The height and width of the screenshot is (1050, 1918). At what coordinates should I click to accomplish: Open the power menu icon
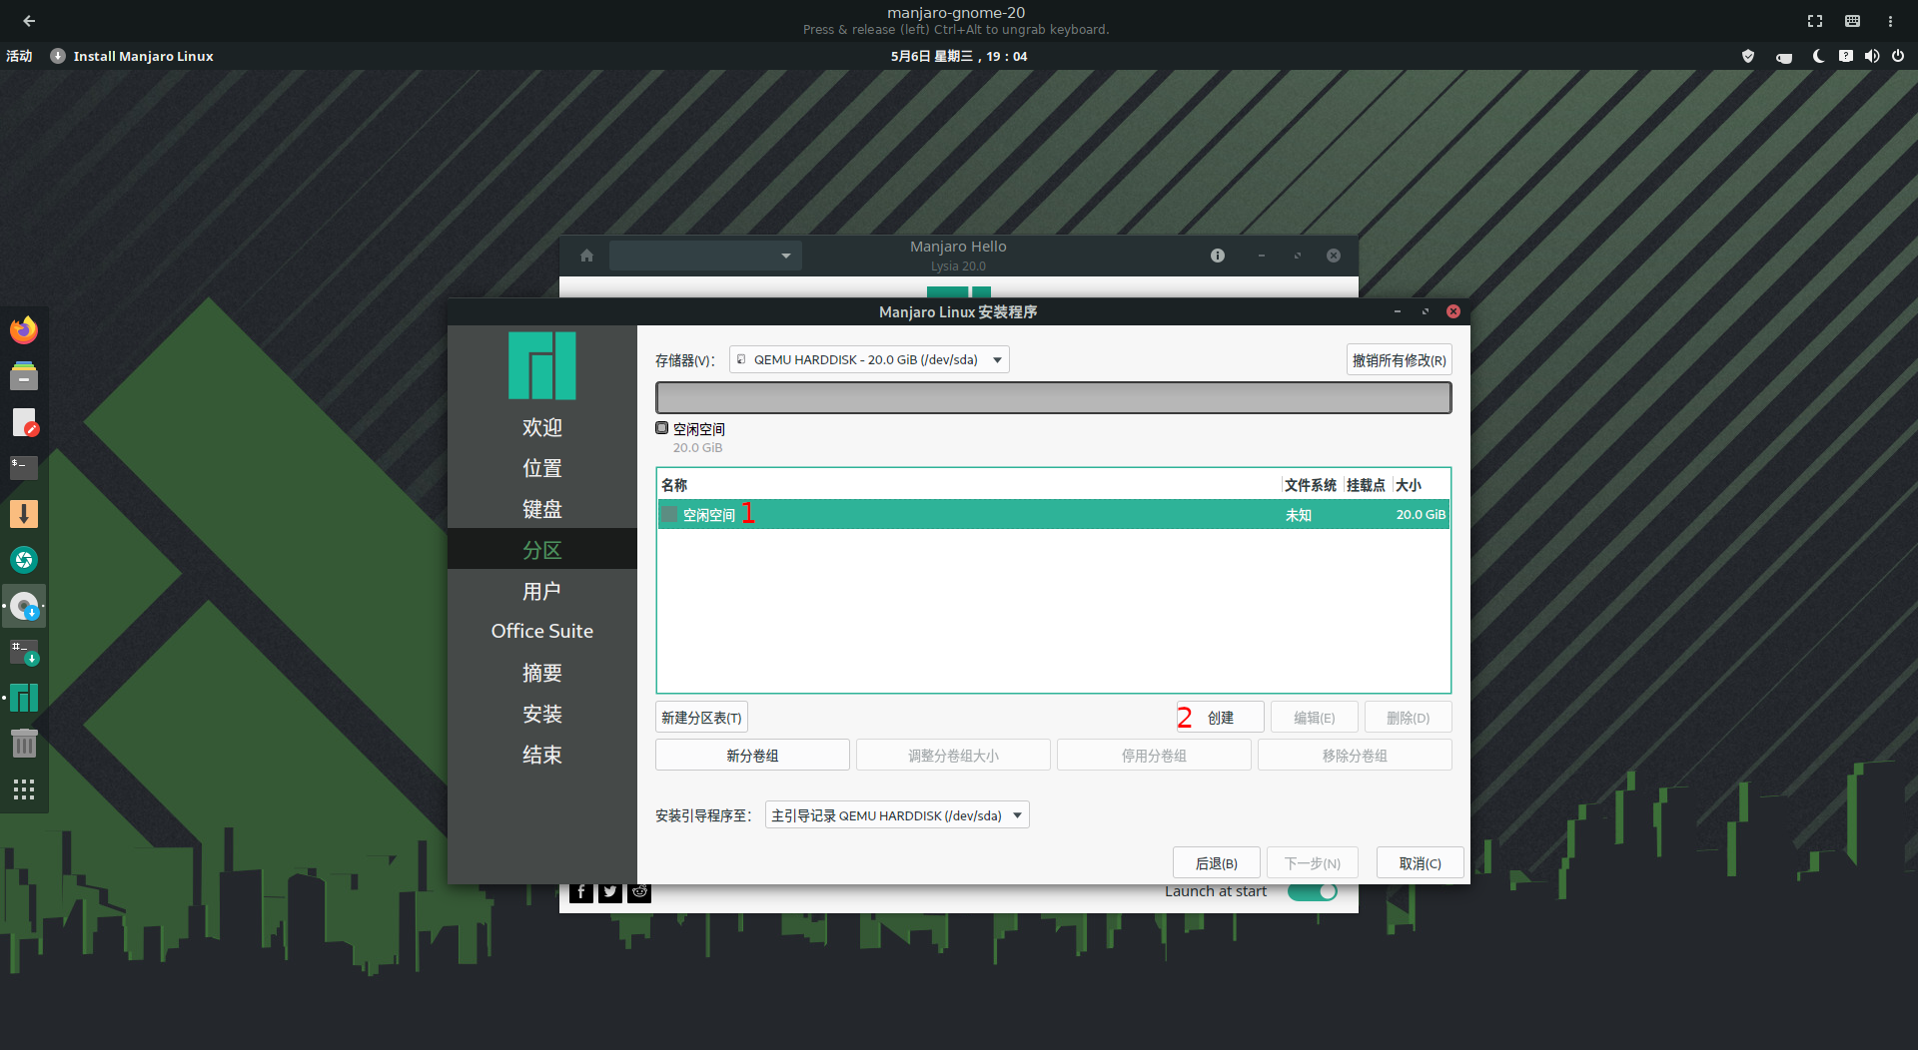coord(1898,57)
